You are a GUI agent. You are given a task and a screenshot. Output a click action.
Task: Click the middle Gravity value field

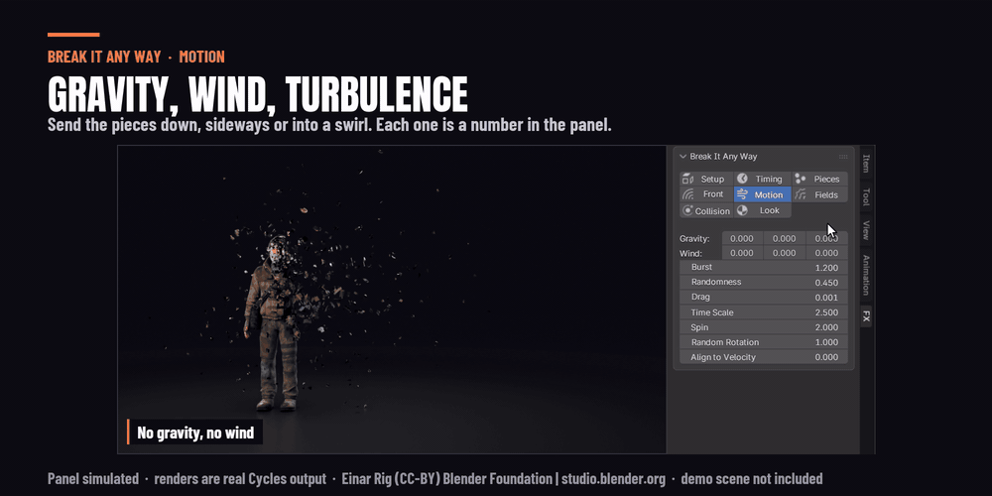[x=785, y=238]
